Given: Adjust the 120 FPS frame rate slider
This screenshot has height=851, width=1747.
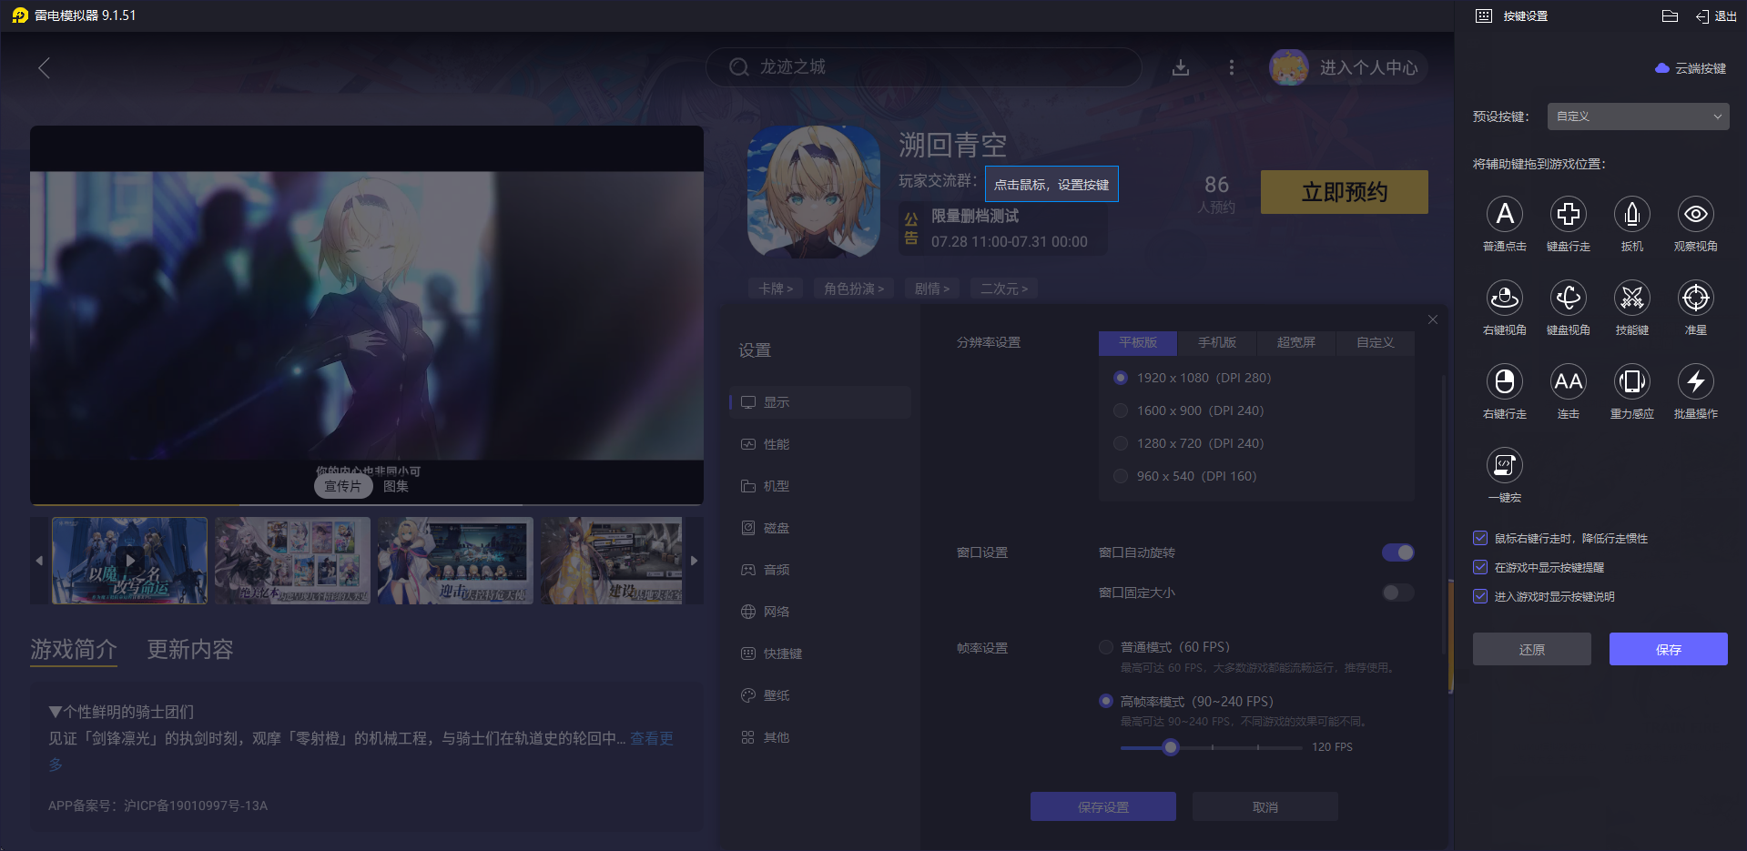Looking at the screenshot, I should click(x=1172, y=747).
